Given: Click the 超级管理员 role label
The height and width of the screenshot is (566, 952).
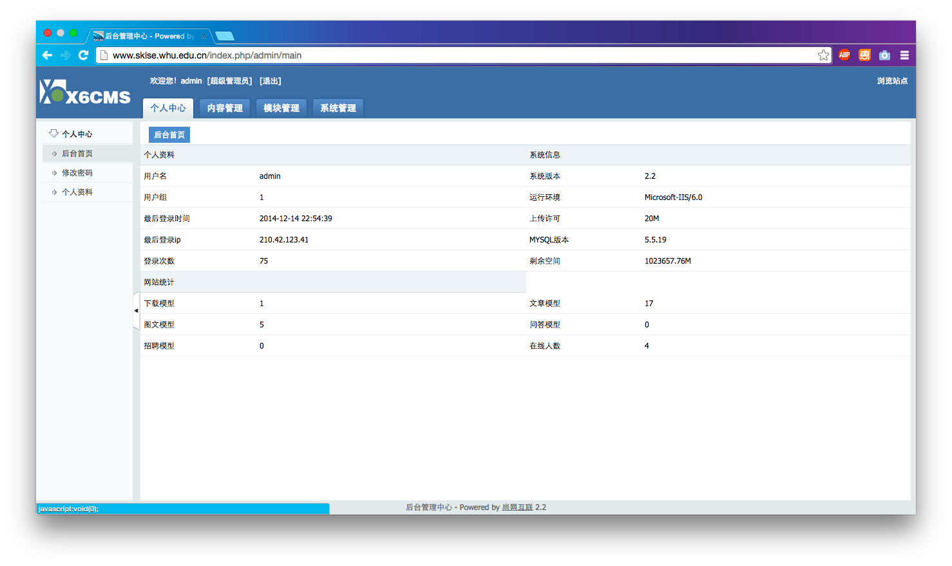Looking at the screenshot, I should tap(229, 81).
